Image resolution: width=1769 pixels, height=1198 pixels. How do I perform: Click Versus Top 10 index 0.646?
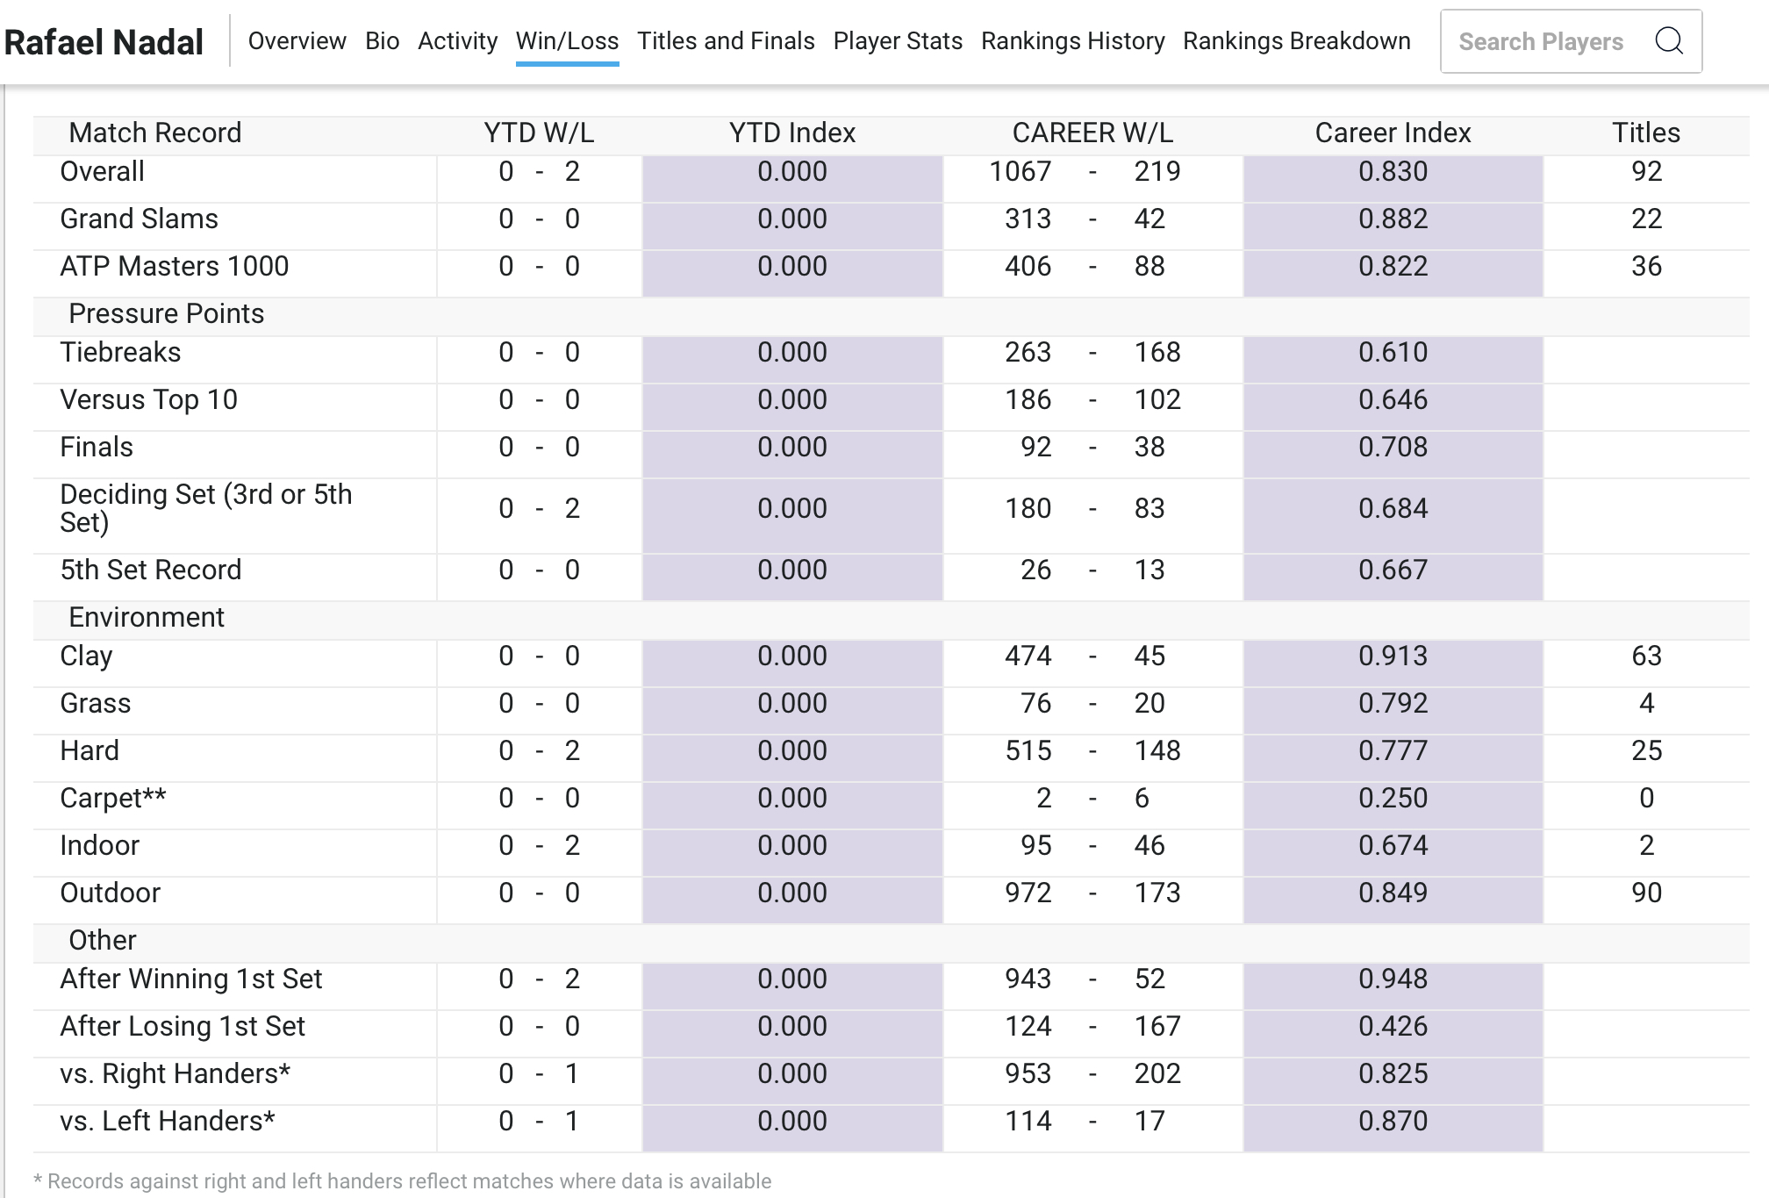pos(1393,399)
